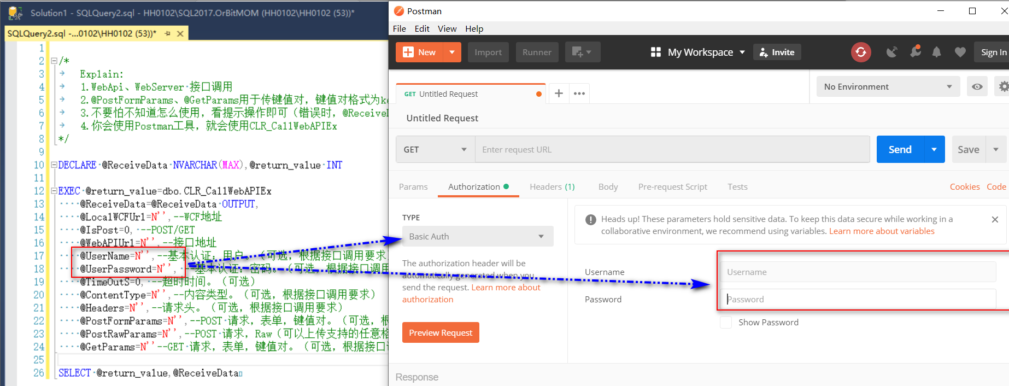Open the View menu in Postman
1009x386 pixels.
447,28
